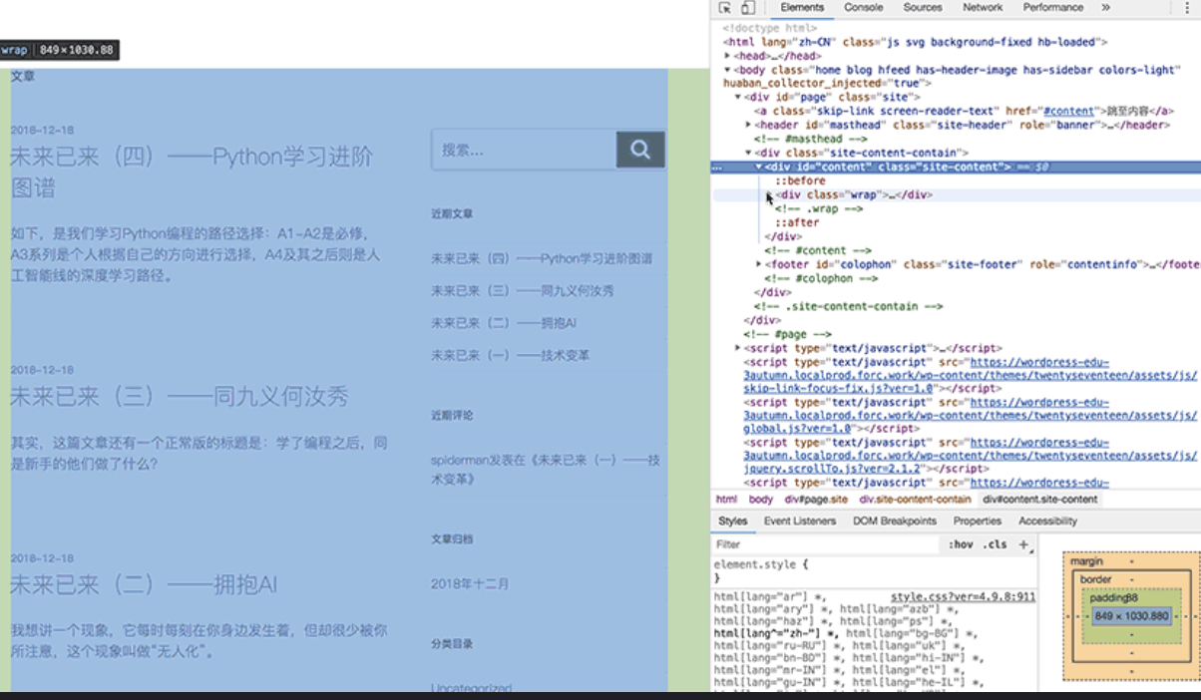The height and width of the screenshot is (700, 1201).
Task: Select the ::before pseudo-element row
Action: tap(800, 181)
